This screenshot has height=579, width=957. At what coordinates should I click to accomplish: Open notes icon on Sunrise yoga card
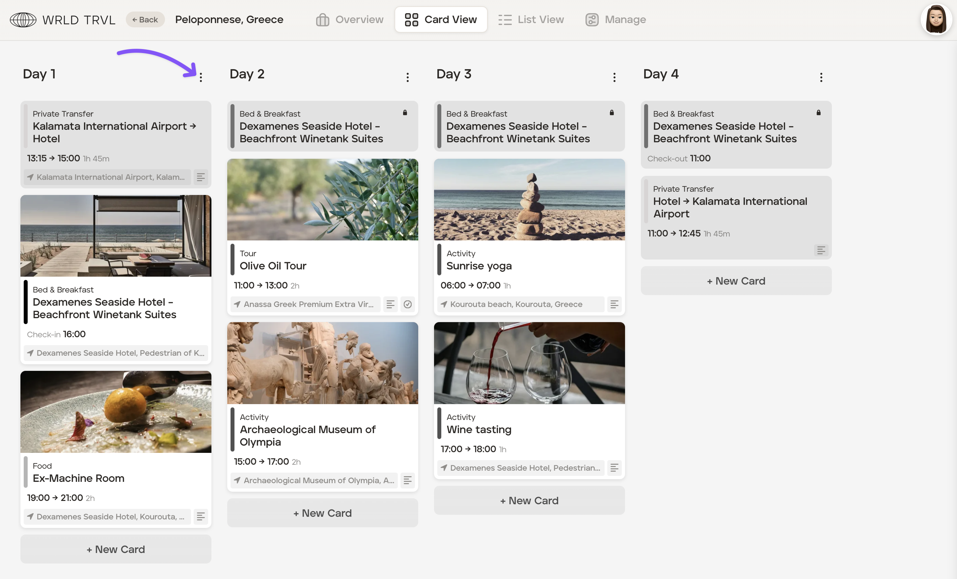[x=614, y=304]
